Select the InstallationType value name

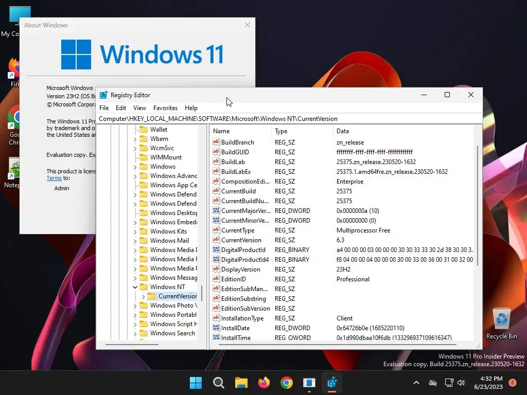242,318
